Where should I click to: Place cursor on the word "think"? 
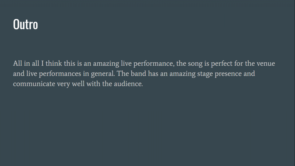[x=54, y=63]
